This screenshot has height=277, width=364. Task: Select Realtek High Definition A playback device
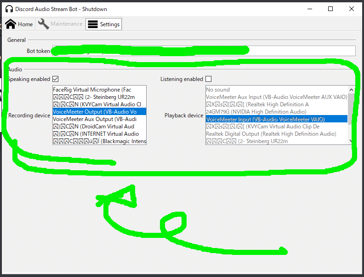[277, 104]
